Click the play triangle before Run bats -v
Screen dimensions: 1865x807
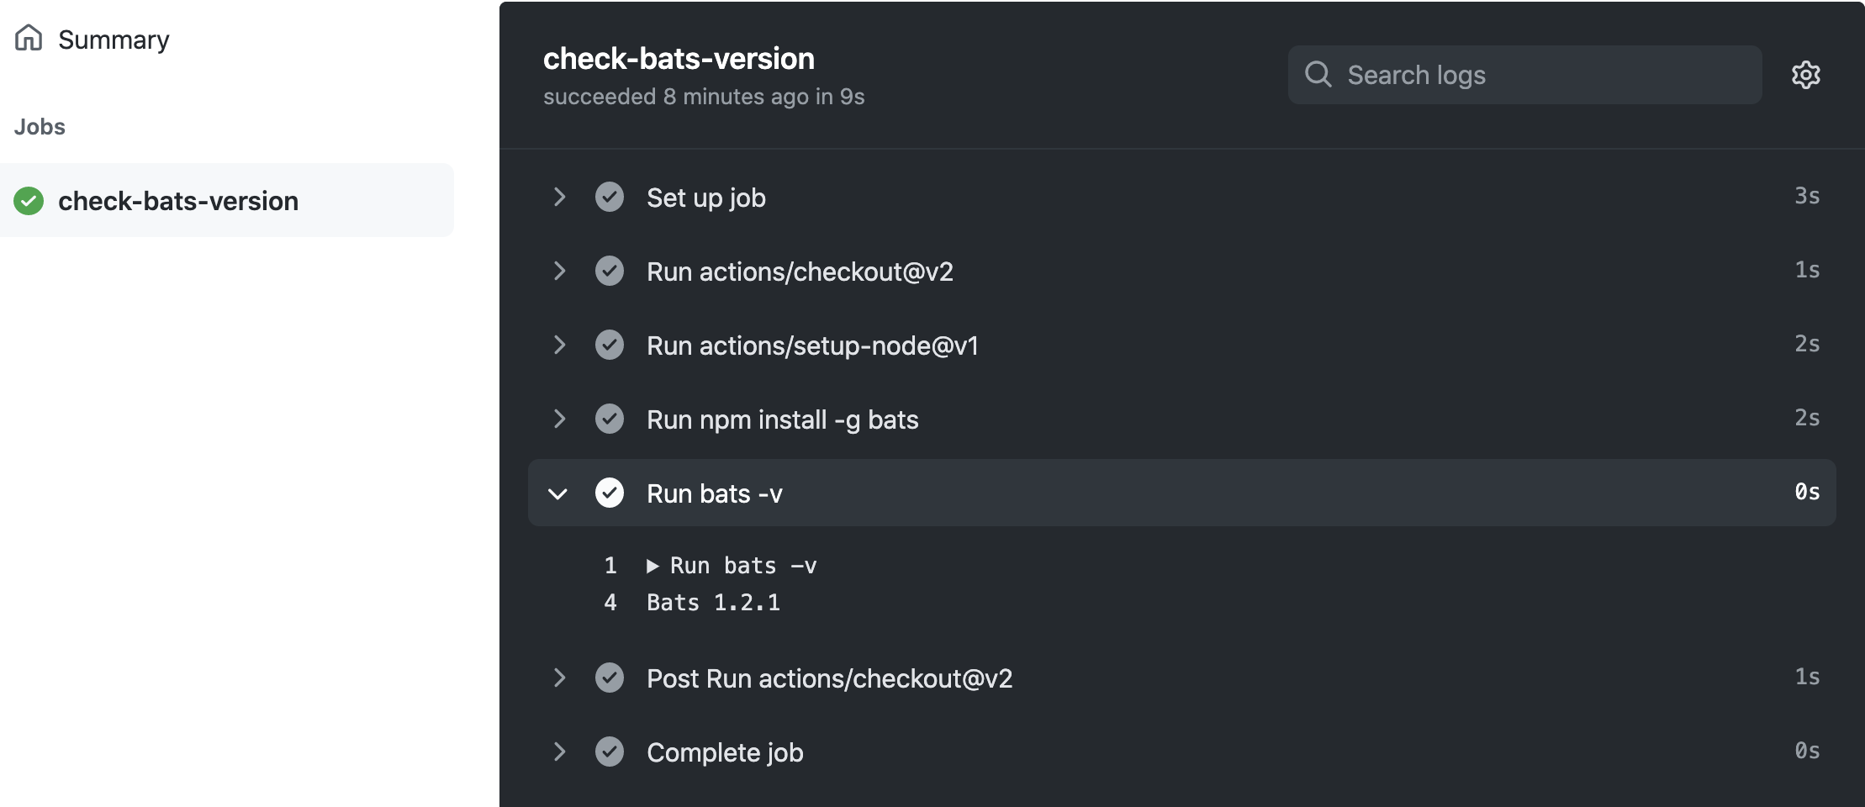tap(653, 565)
